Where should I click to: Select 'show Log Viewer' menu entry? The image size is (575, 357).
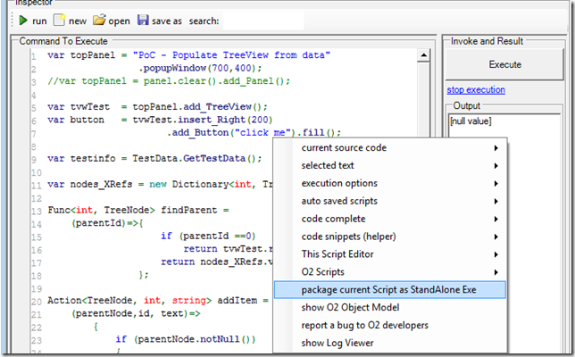coord(390,343)
